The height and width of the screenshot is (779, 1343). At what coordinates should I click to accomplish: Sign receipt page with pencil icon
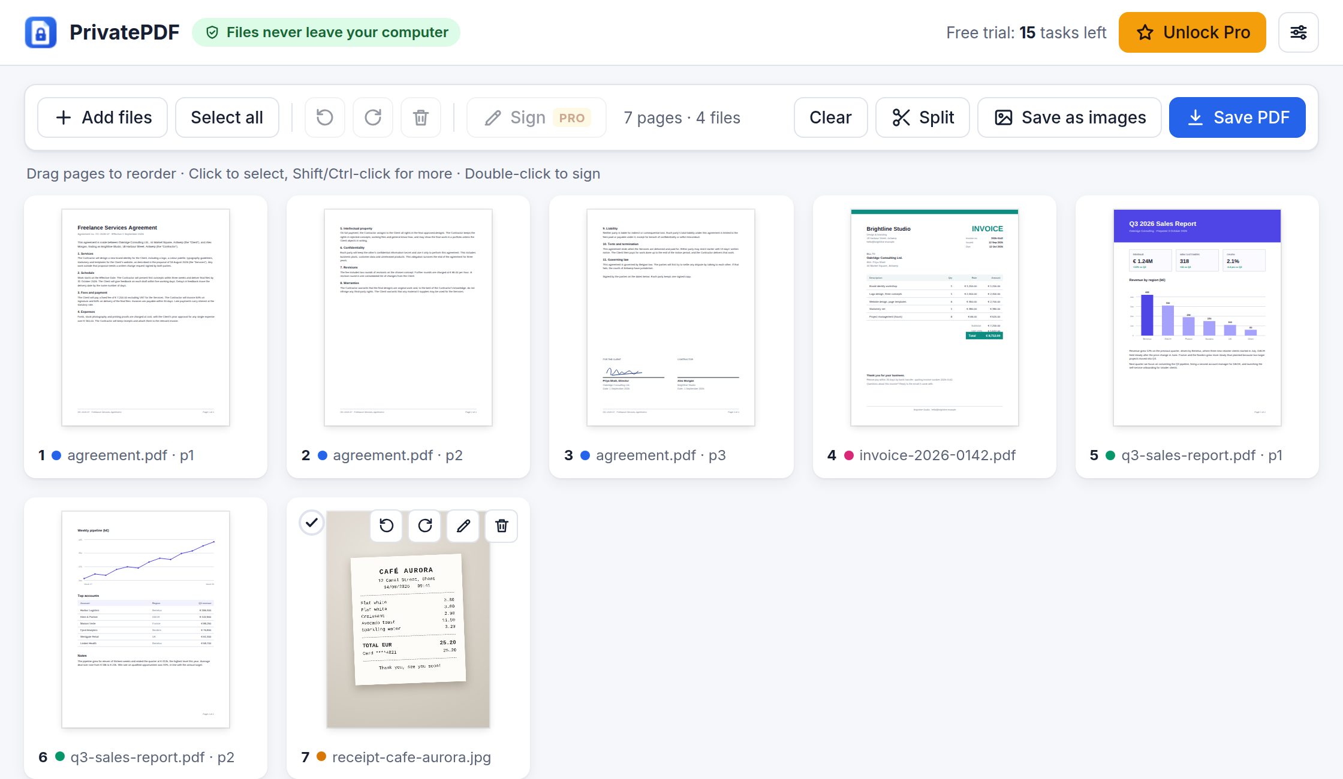[463, 526]
